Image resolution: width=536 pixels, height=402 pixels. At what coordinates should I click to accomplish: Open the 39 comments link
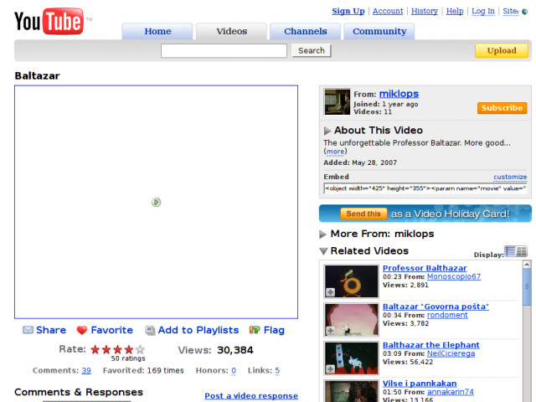[86, 370]
